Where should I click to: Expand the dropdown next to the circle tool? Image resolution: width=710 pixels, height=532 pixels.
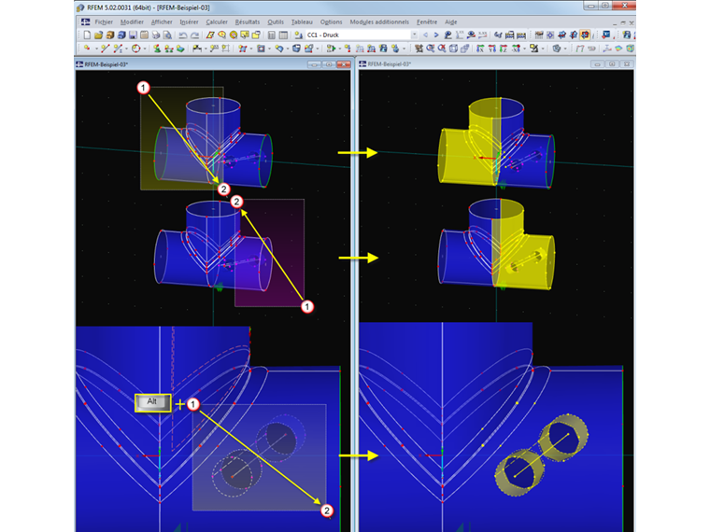[x=145, y=49]
